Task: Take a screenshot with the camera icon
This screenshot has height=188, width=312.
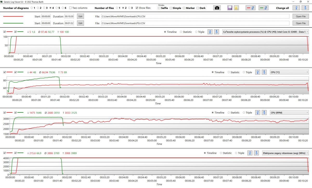Action: 217,8
